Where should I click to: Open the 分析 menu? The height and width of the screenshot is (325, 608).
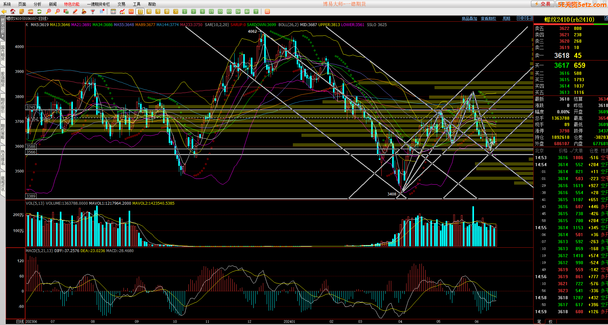tap(37, 4)
